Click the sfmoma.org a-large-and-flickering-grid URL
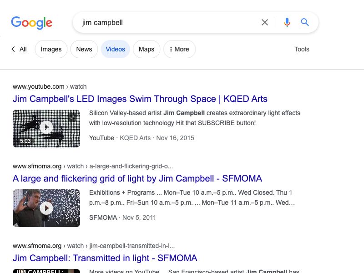 (x=93, y=166)
